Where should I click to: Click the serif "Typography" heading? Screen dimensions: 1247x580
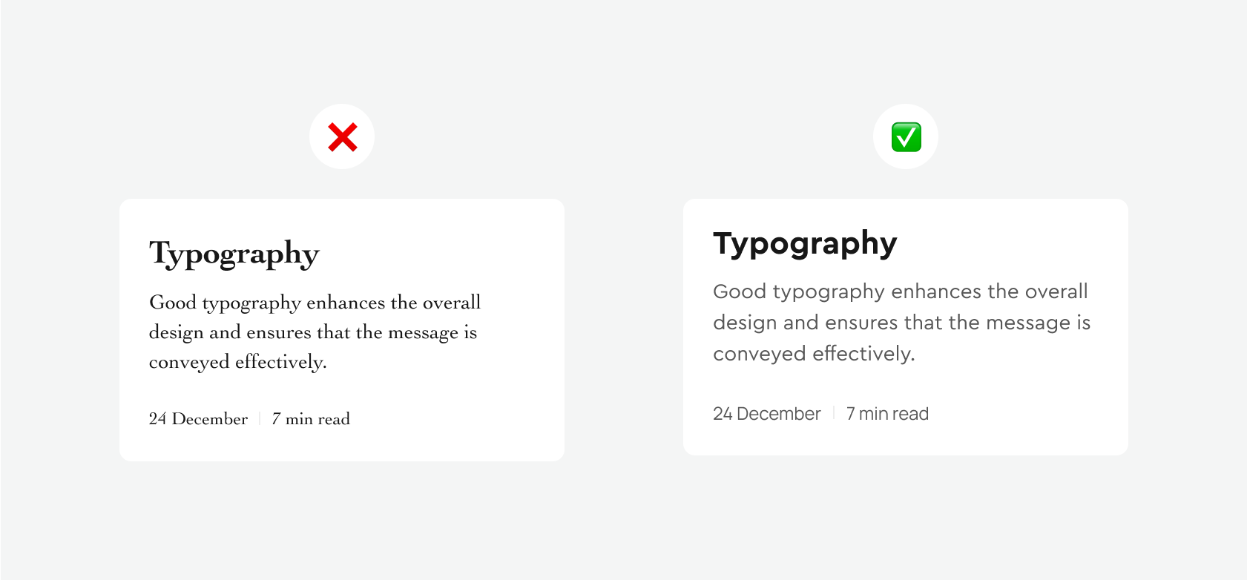click(x=234, y=254)
